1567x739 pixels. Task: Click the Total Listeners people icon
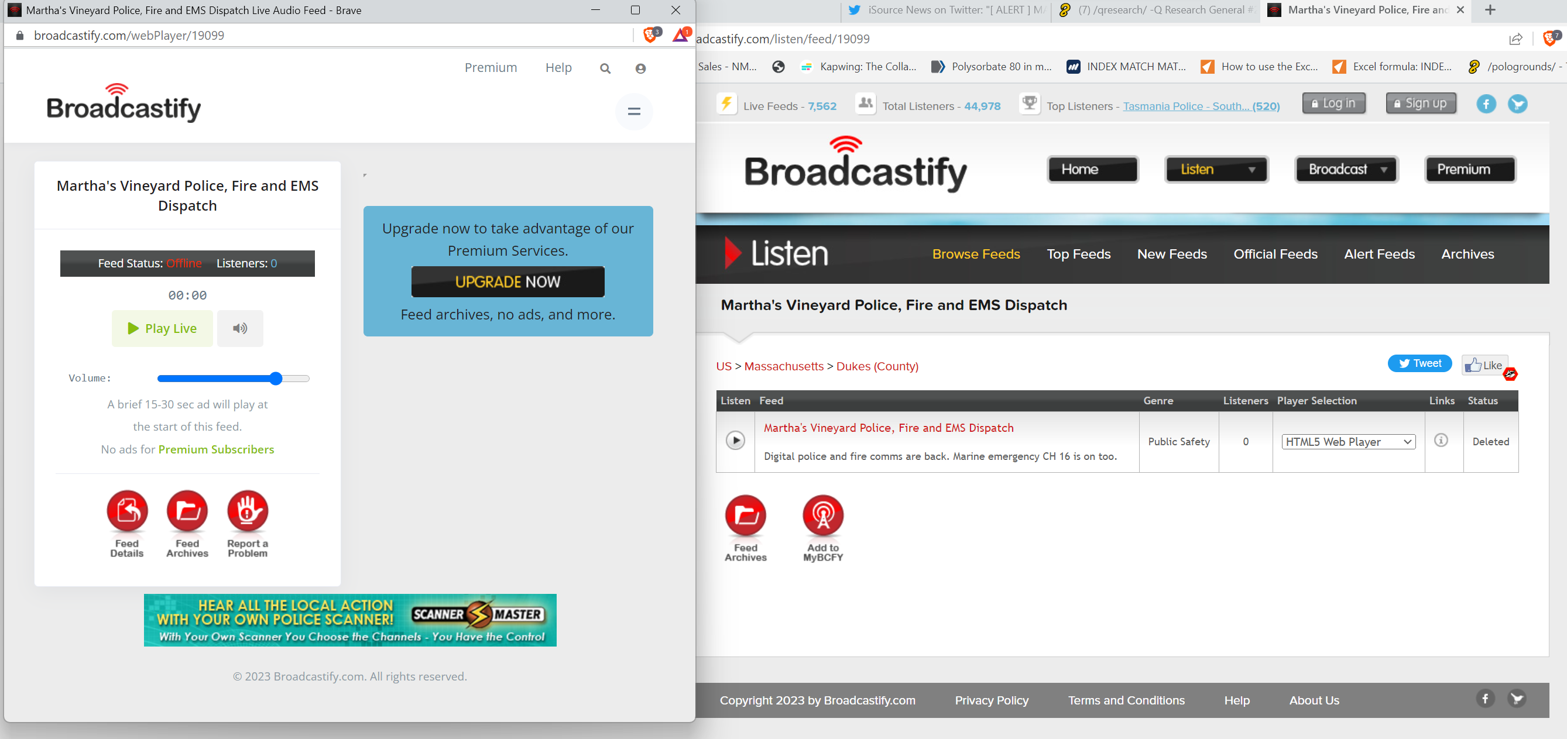pyautogui.click(x=866, y=104)
